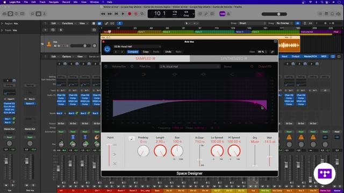344x193 pixels.
Task: Click Copy in the plugin header
Action: (146, 52)
